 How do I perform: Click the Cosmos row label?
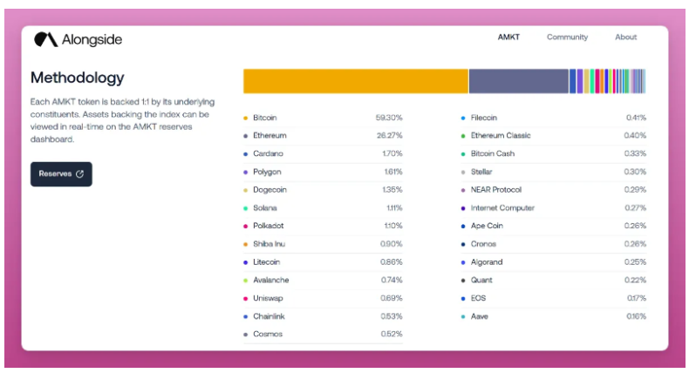(268, 335)
